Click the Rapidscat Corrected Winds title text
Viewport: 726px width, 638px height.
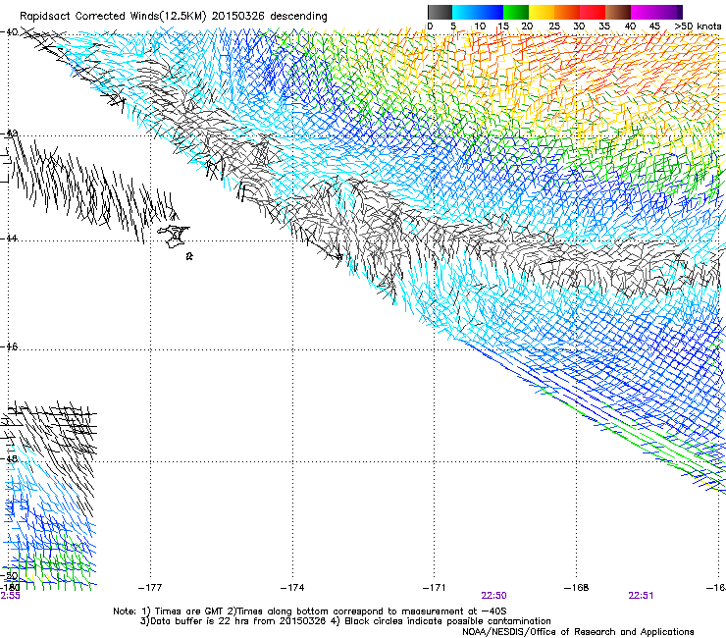point(174,16)
